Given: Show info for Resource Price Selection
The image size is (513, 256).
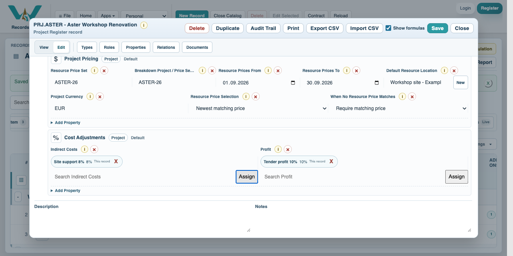Looking at the screenshot, I should coord(246,96).
